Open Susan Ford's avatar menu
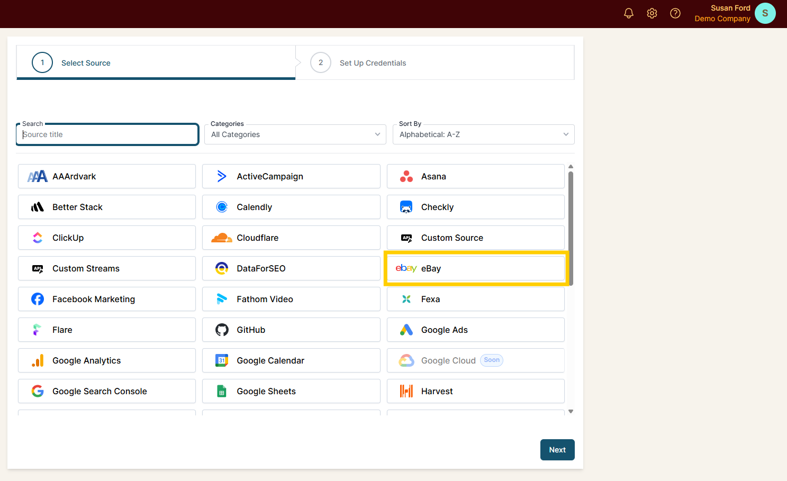 click(x=765, y=13)
